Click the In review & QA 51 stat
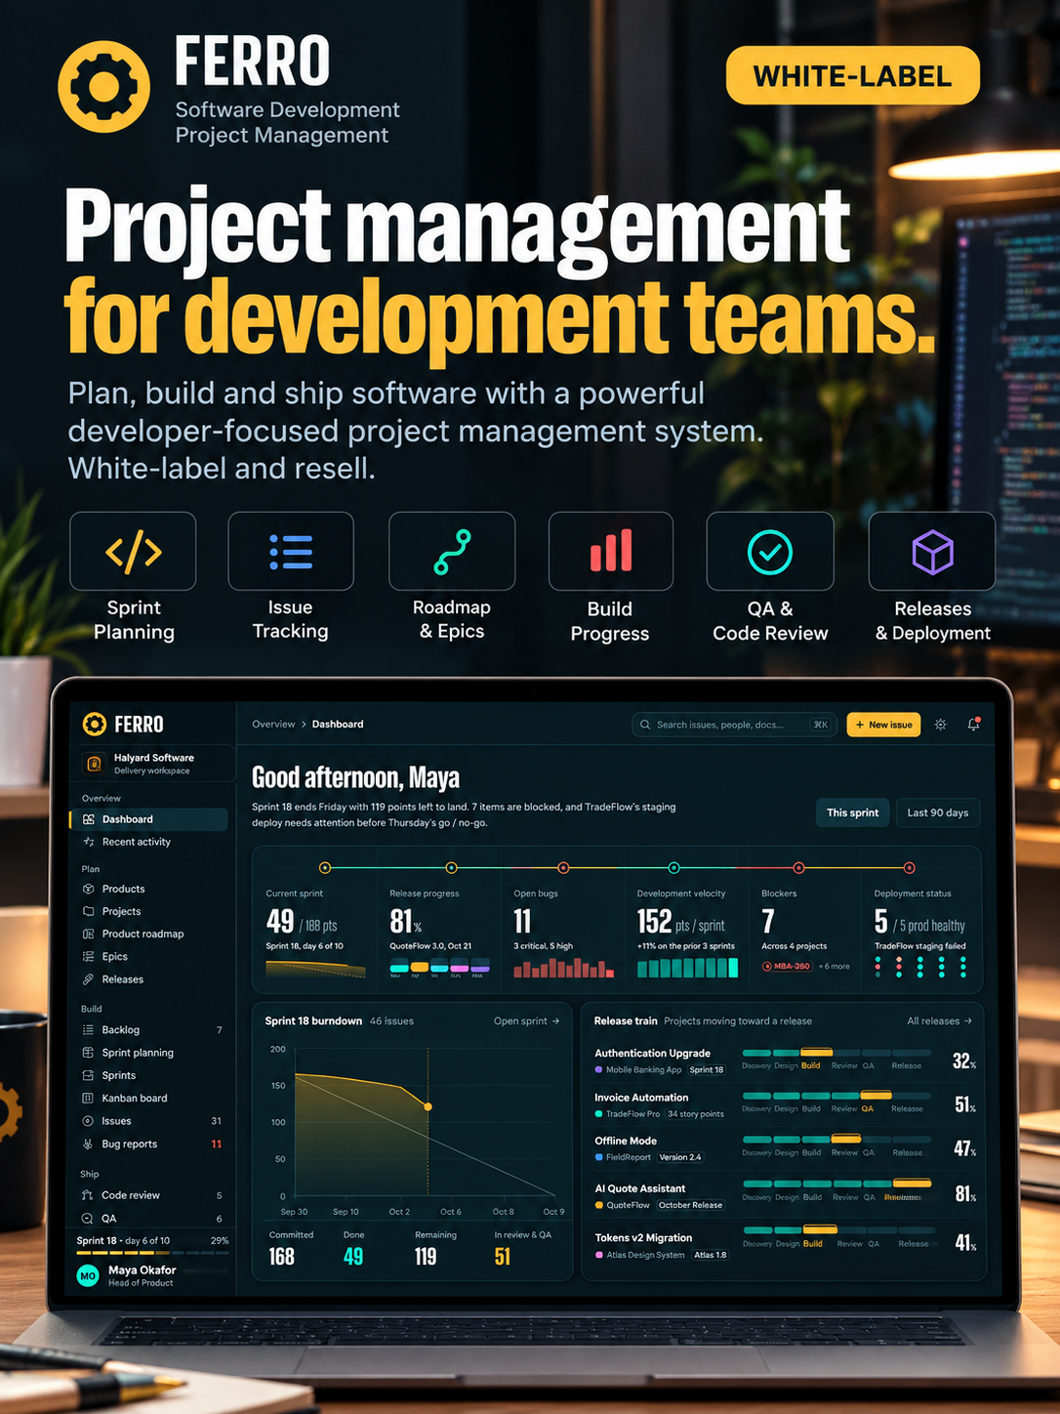The height and width of the screenshot is (1414, 1060). [522, 1248]
